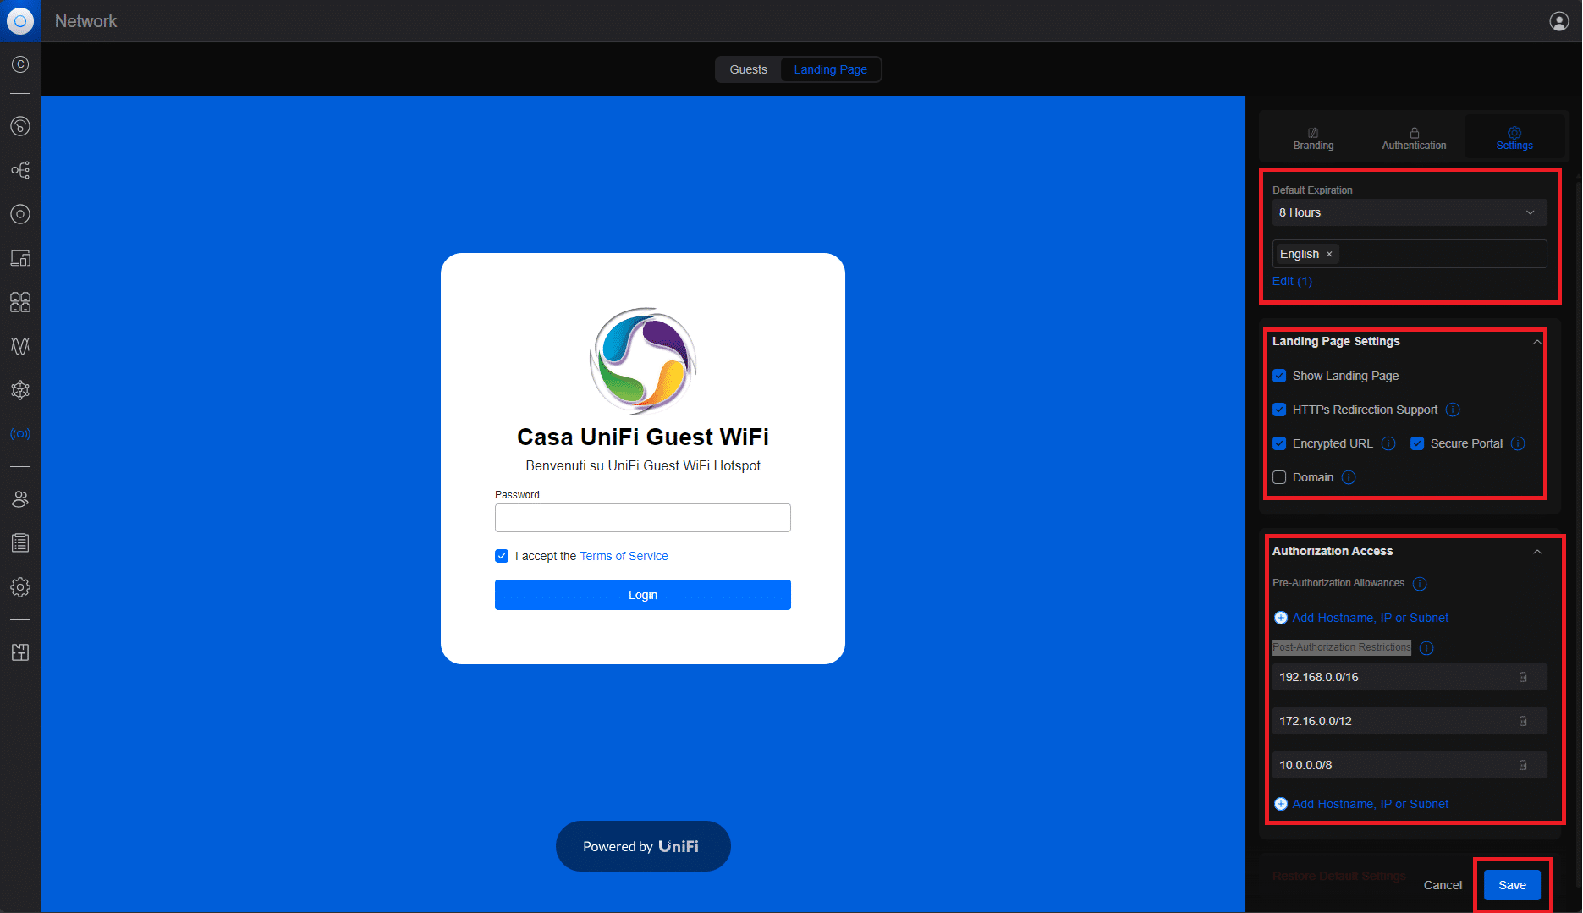Viewport: 1583px width, 913px height.
Task: Click the 192.168.0.0/16 restriction field
Action: pyautogui.click(x=1410, y=677)
